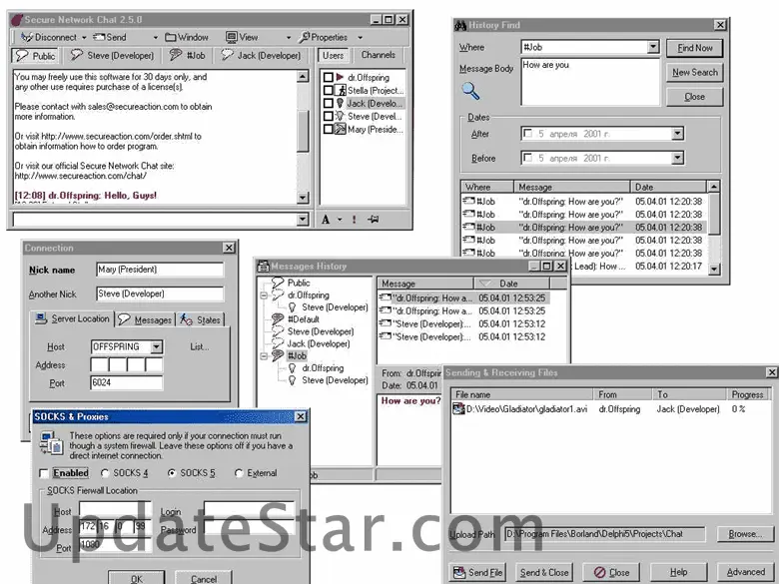Collapse the dr.Offspring tree node
Screen dimensions: 779x584
click(264, 295)
